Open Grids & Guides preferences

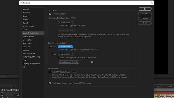(x=28, y=26)
